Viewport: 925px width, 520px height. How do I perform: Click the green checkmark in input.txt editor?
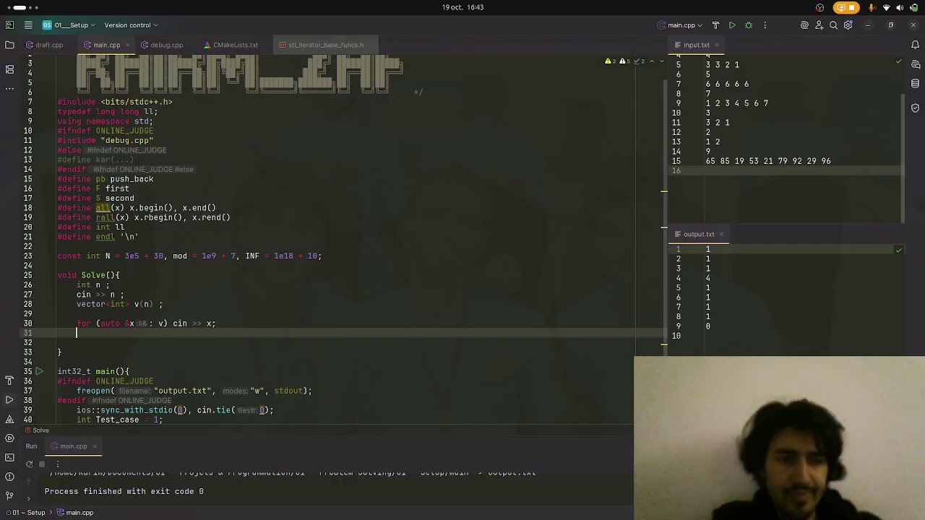click(898, 61)
